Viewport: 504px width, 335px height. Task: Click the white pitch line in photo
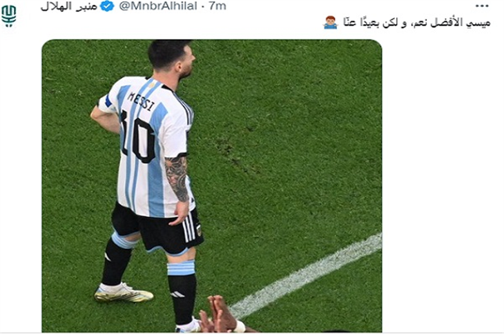[306, 276]
